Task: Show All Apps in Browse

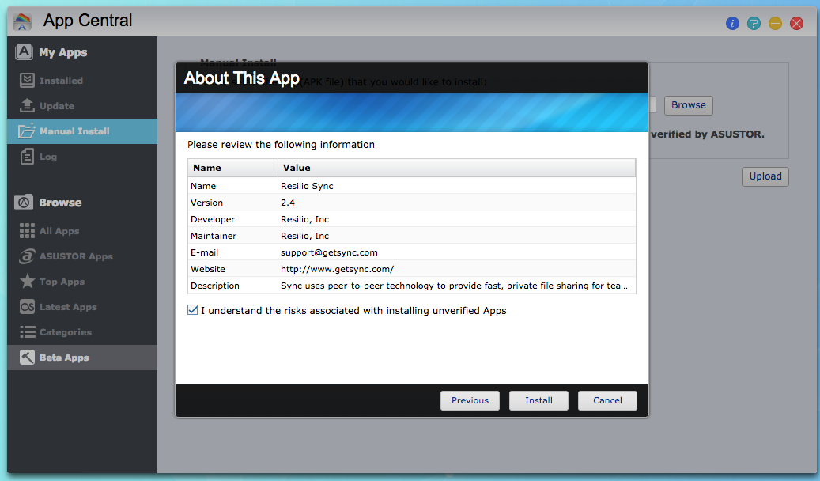Action: [x=82, y=231]
